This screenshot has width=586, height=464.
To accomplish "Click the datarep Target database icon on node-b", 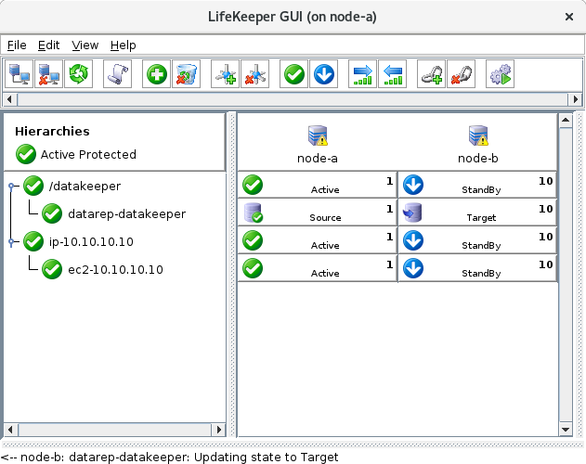I will pyautogui.click(x=412, y=213).
